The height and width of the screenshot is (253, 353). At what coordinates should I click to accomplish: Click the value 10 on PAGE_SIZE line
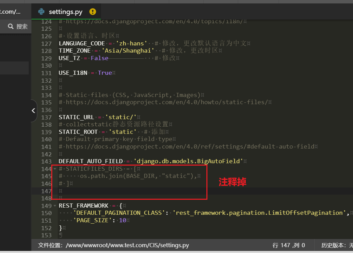(x=123, y=220)
